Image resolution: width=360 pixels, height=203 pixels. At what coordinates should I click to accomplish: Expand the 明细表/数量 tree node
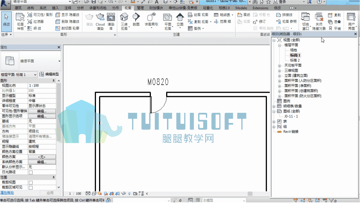(274, 106)
